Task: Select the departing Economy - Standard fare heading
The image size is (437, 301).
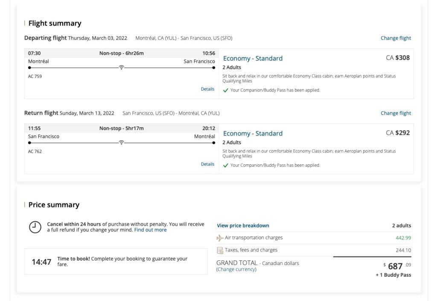Action: click(x=253, y=59)
